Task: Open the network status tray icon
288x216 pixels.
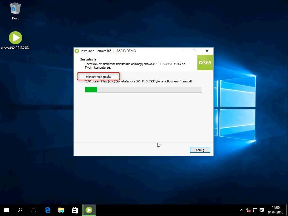Action: click(255, 210)
